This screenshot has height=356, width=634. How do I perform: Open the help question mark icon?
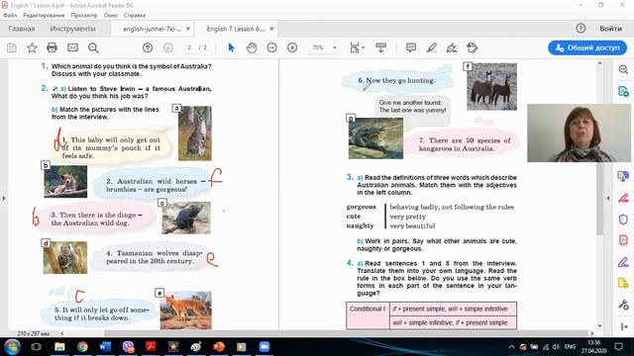pos(581,29)
